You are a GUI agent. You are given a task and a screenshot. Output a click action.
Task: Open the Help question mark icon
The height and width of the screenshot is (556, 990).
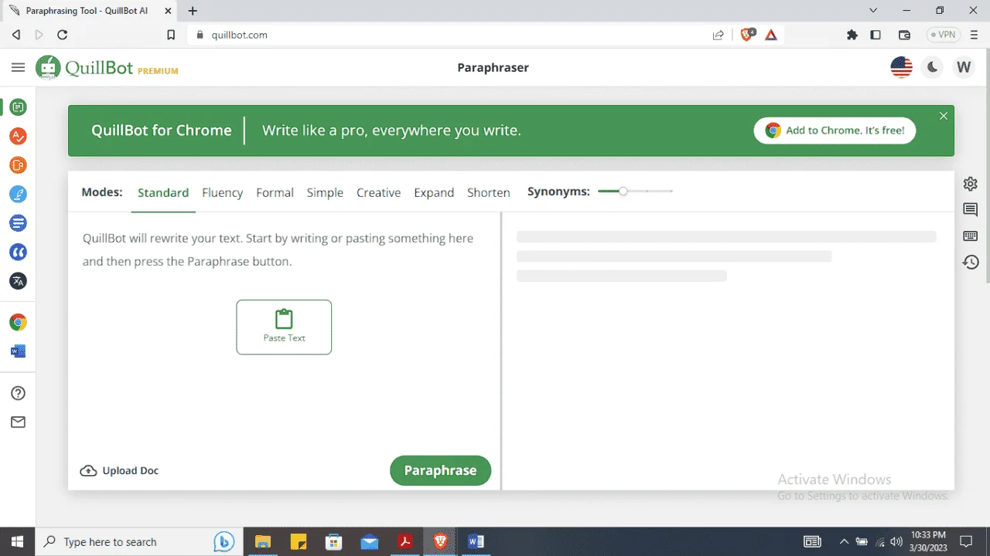click(18, 393)
